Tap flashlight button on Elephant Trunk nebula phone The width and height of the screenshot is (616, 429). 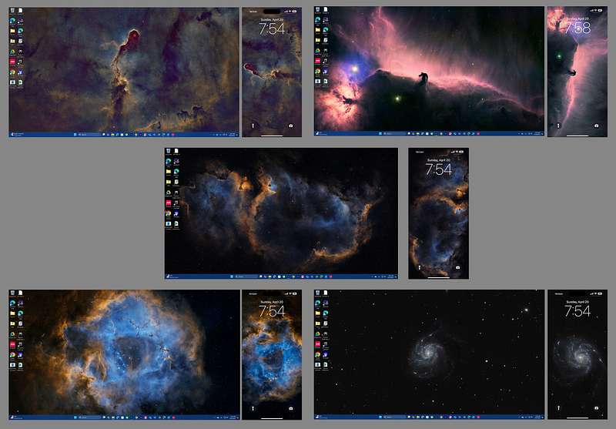253,126
